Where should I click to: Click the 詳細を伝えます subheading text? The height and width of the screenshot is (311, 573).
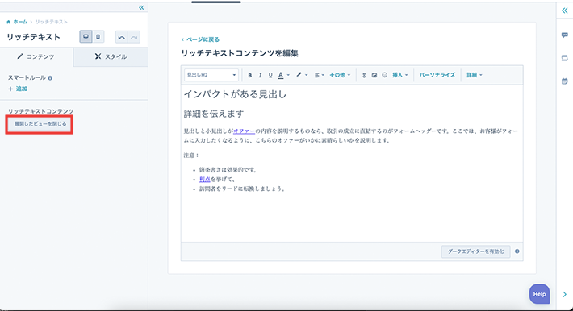pyautogui.click(x=213, y=114)
